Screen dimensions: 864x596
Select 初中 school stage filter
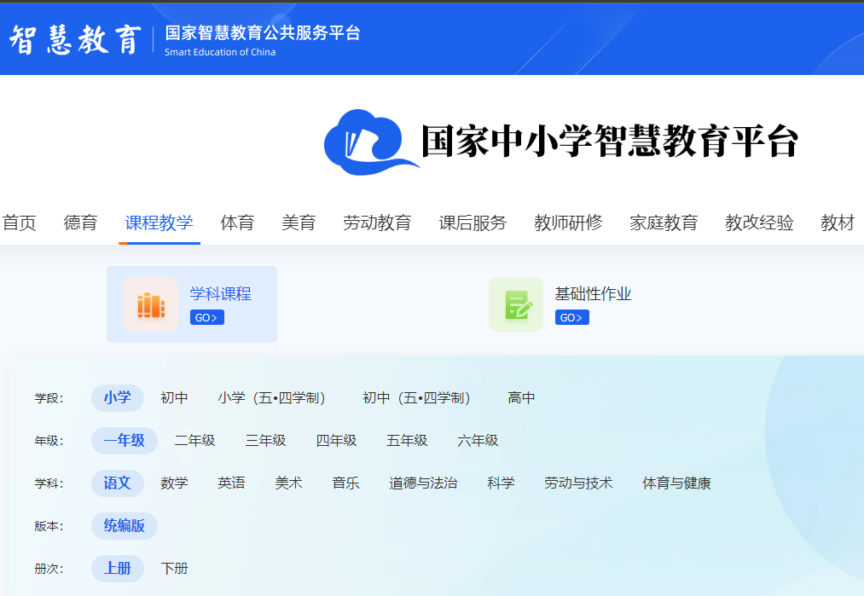click(x=174, y=397)
